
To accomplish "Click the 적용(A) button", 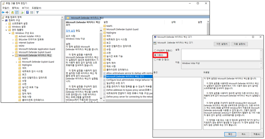I will [x=257, y=134].
